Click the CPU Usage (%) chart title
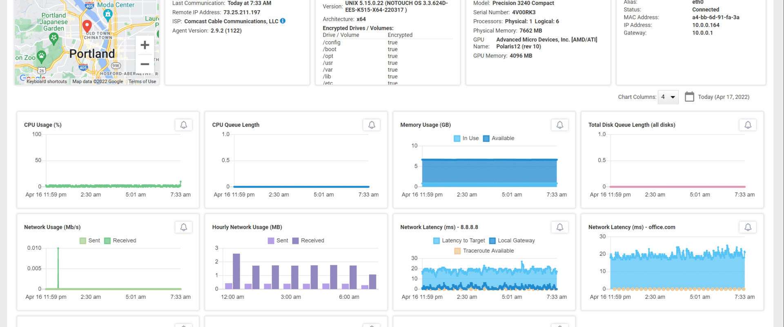 pos(43,125)
